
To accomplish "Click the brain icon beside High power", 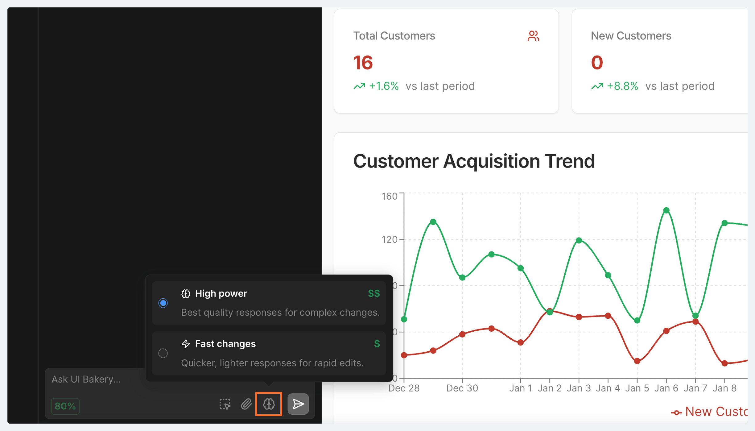I will [x=186, y=294].
